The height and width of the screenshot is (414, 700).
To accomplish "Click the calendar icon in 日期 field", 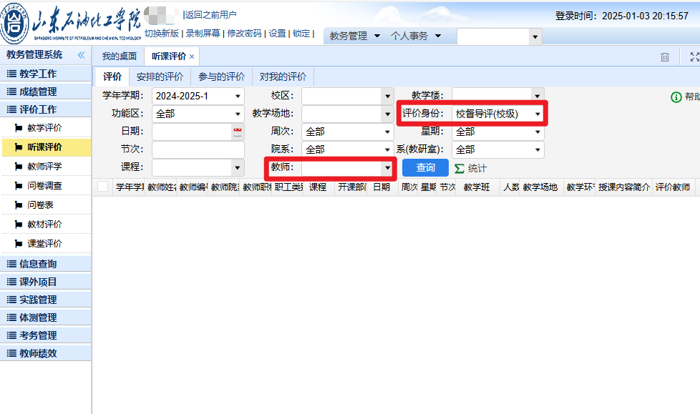I will click(238, 132).
